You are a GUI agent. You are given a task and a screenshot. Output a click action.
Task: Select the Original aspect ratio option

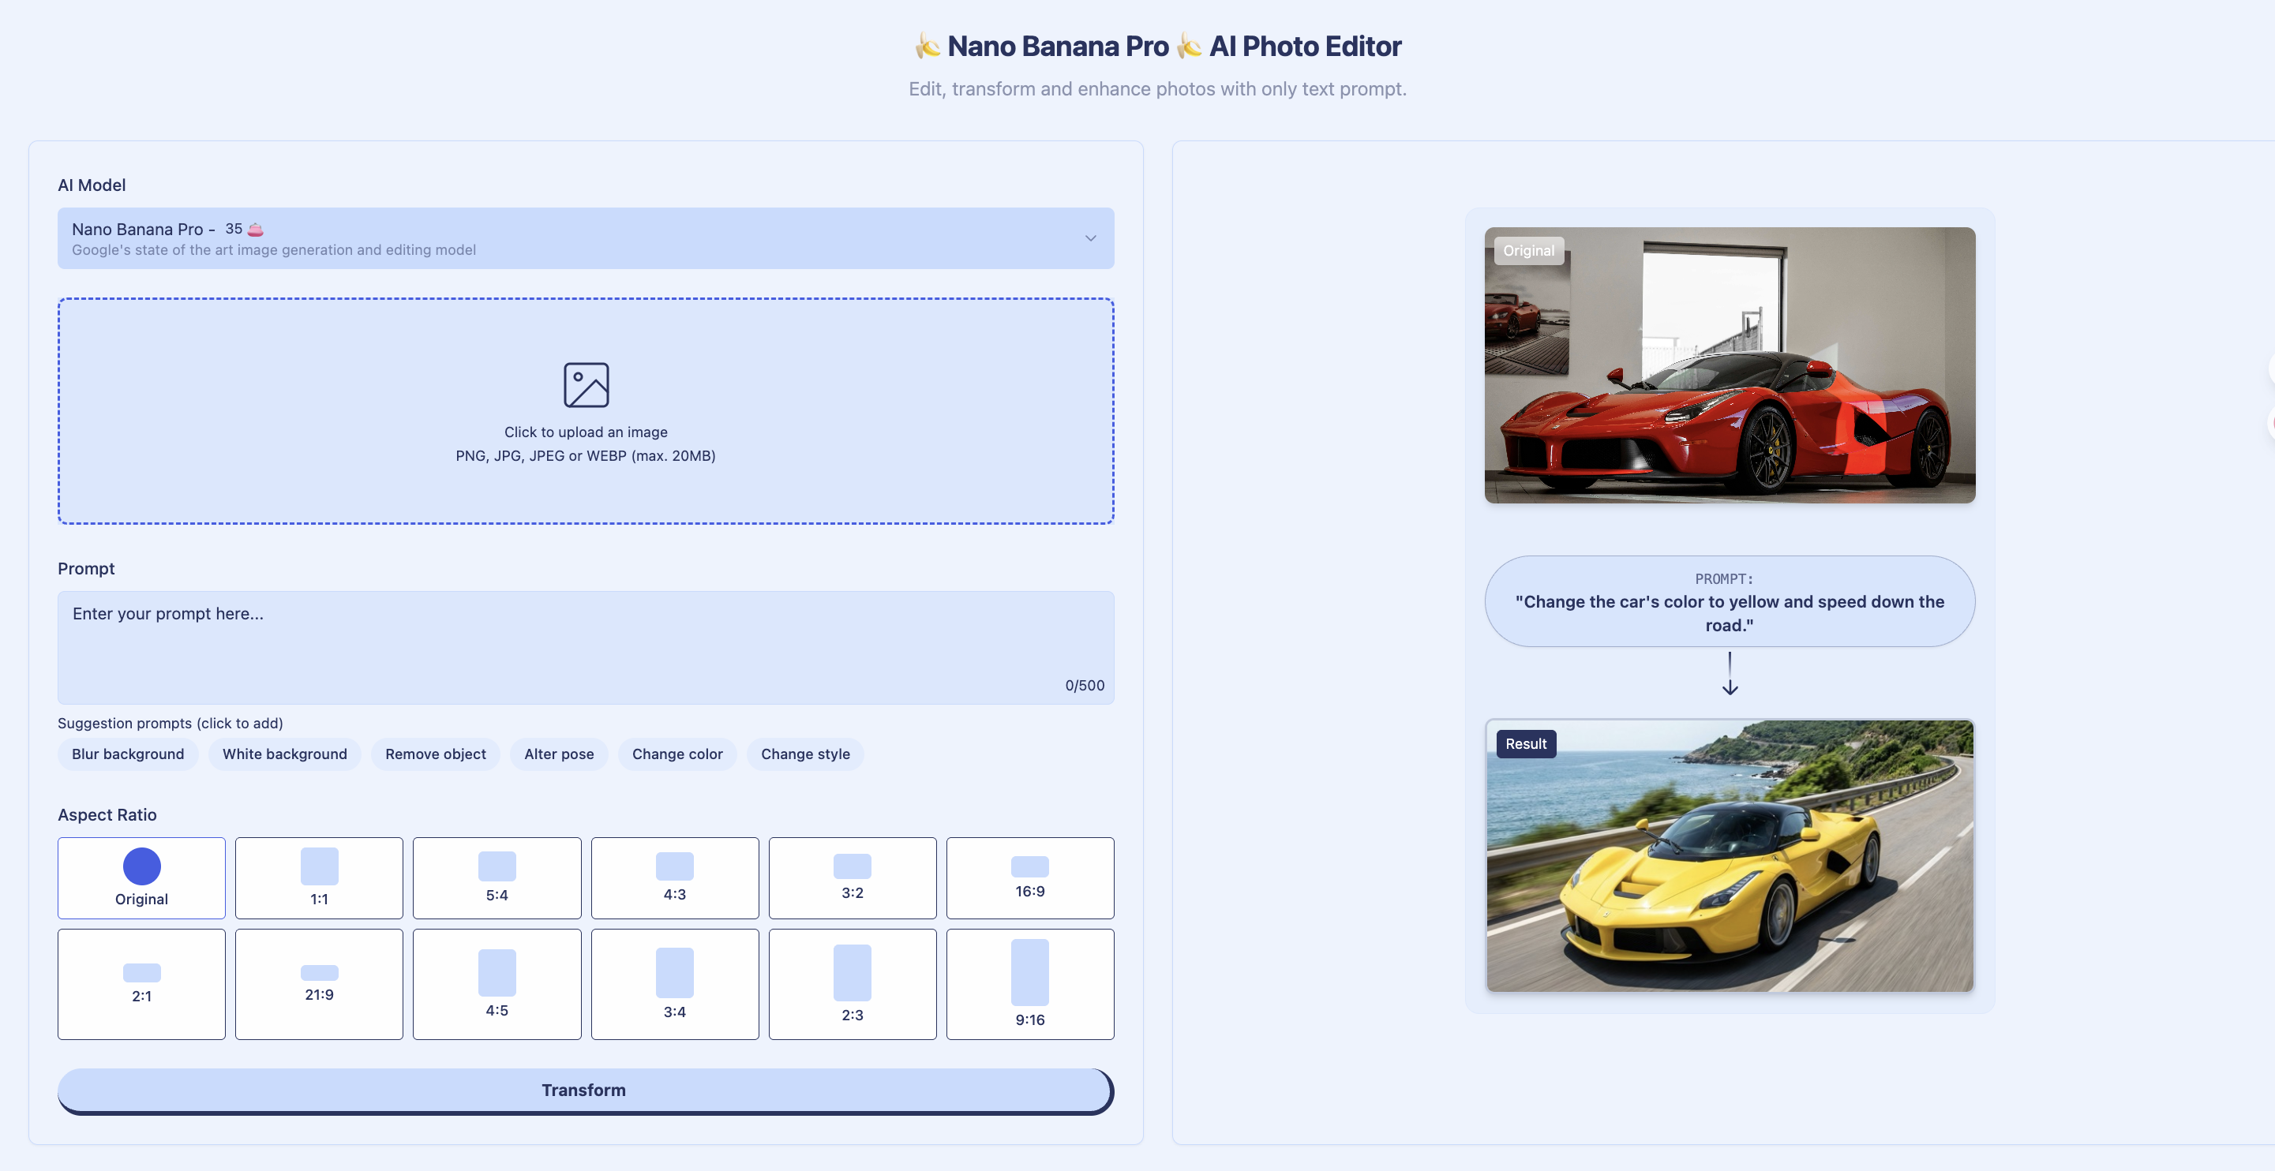pos(141,877)
